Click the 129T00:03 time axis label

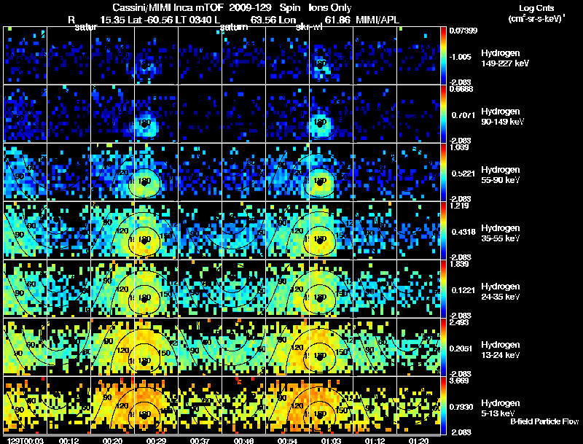(x=26, y=441)
